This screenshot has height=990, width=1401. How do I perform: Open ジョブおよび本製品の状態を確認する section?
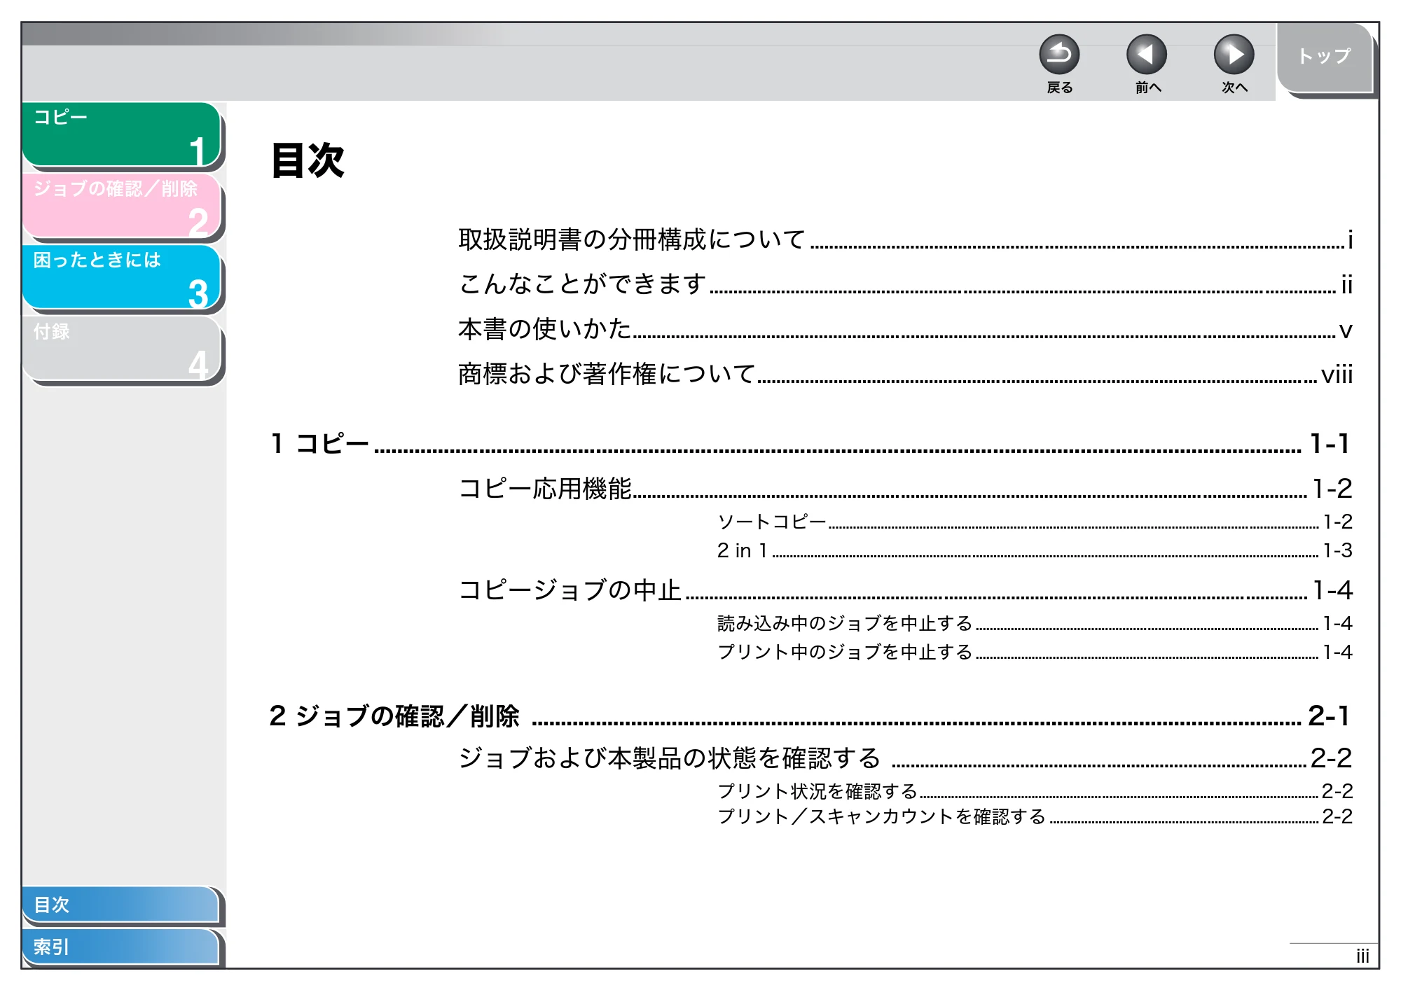click(x=905, y=758)
